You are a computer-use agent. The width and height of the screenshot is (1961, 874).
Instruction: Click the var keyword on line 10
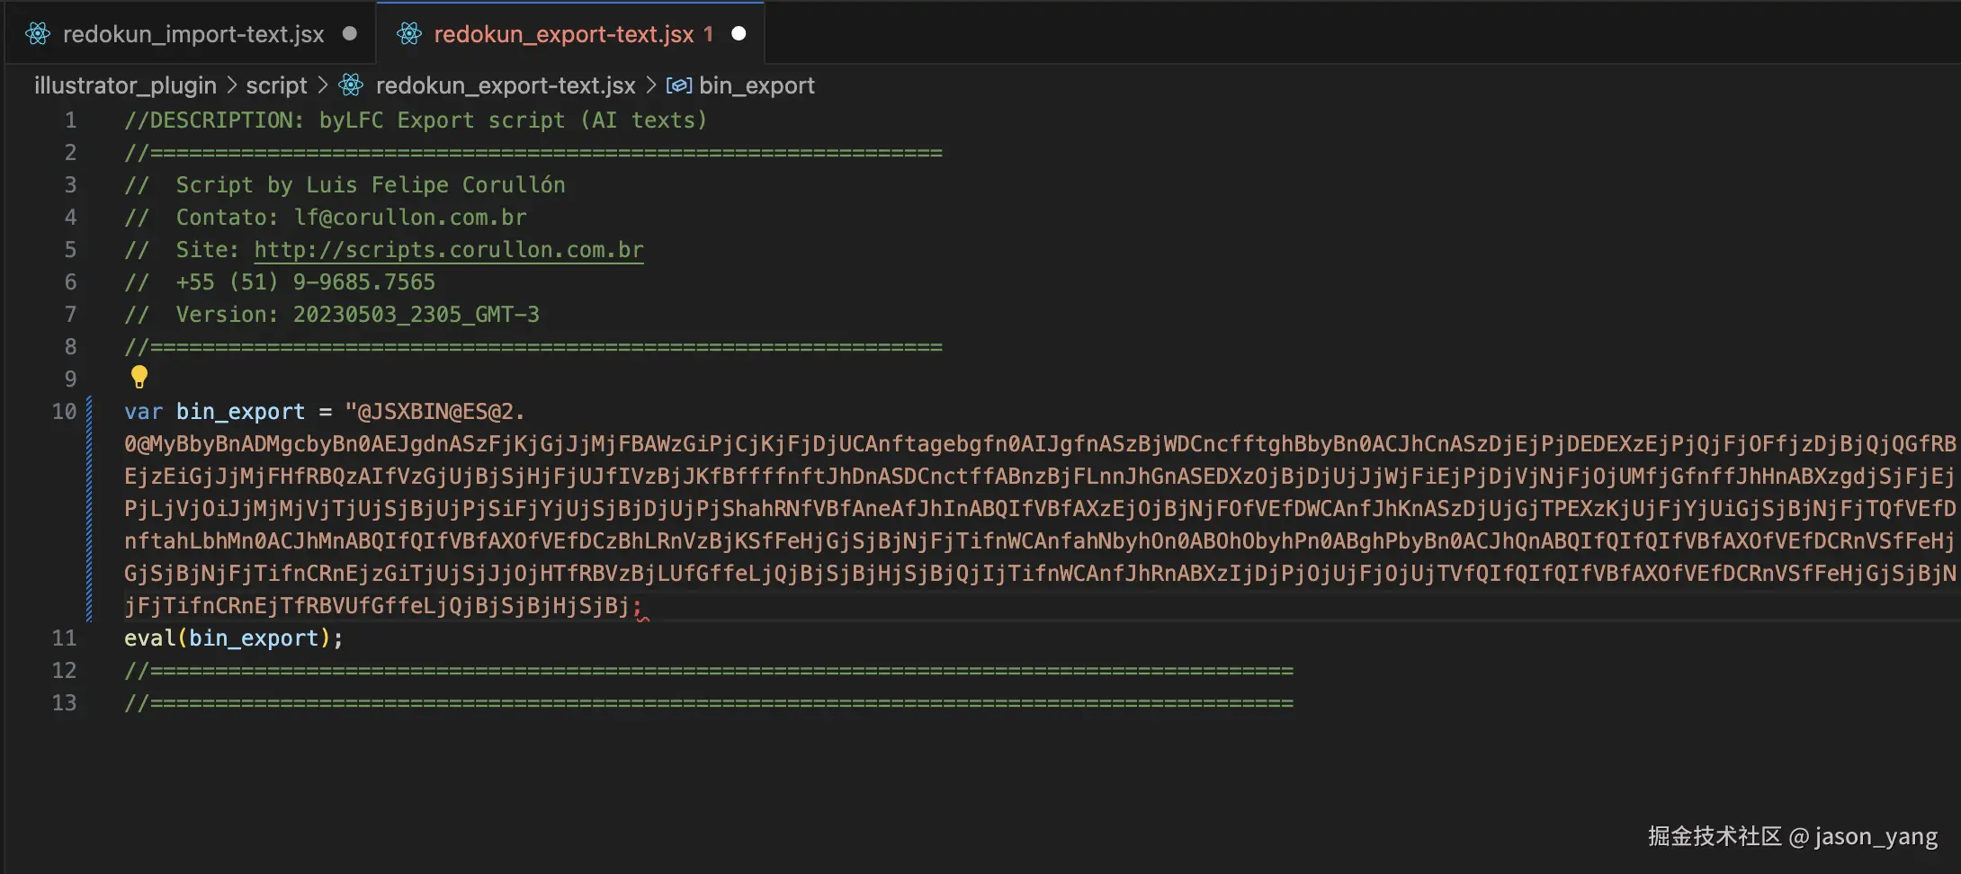[143, 412]
